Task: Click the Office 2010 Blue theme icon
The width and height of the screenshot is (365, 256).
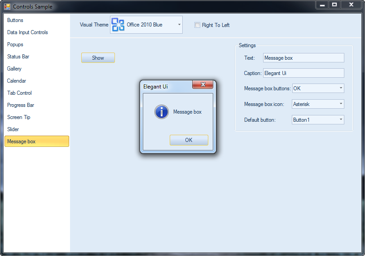Action: coord(118,25)
